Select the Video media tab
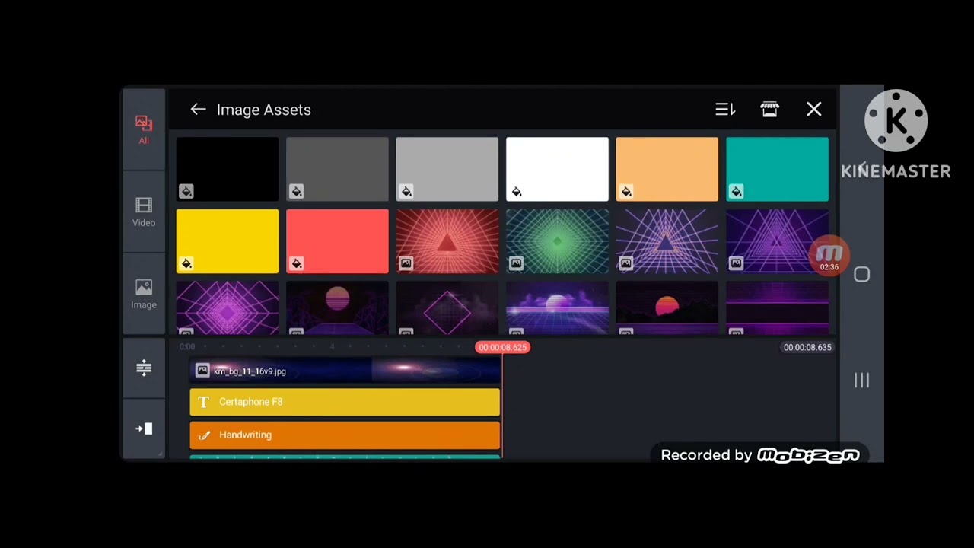The image size is (974, 548). 144,212
